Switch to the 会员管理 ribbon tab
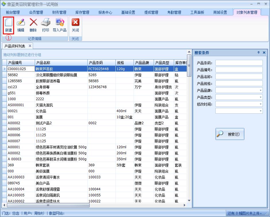 (x=35, y=12)
